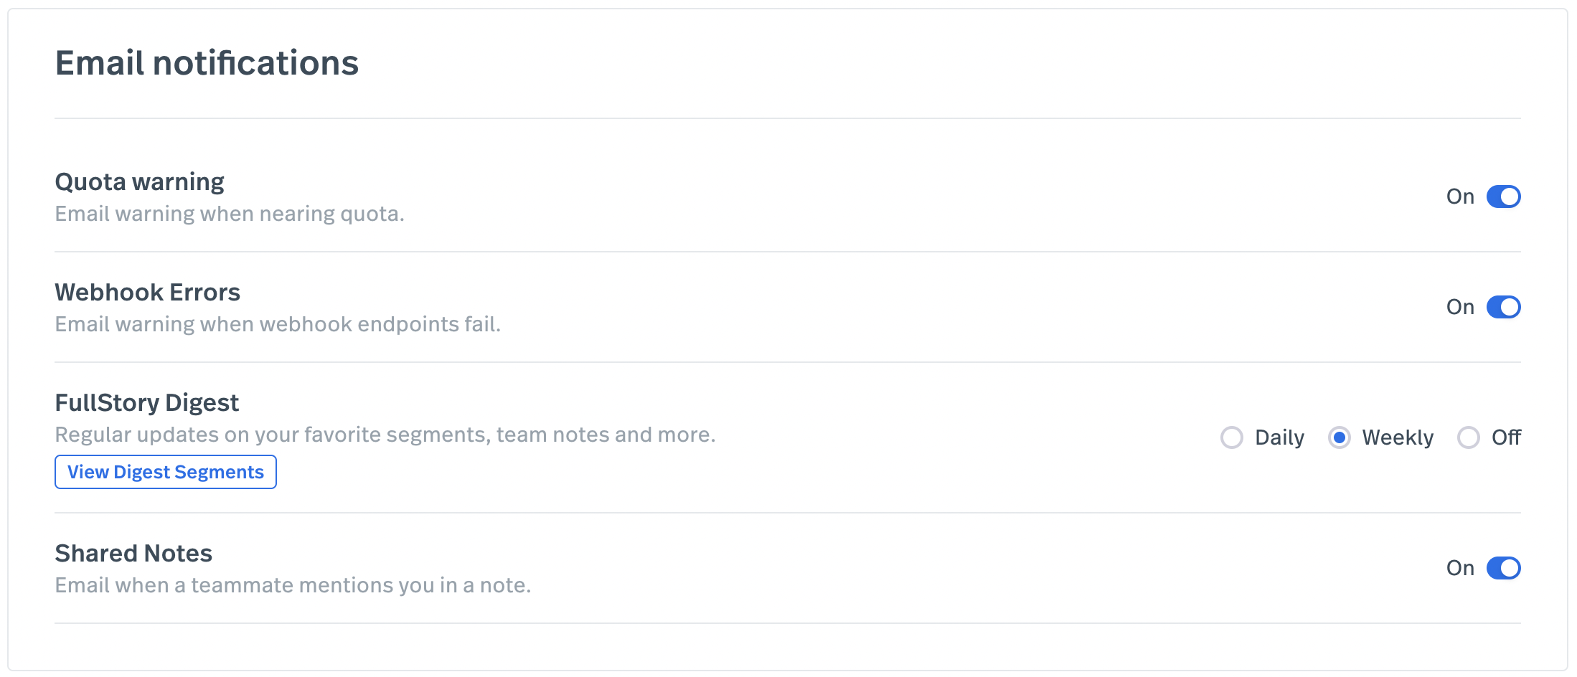Click the Webhook Errors title
This screenshot has height=677, width=1577.
(x=148, y=291)
